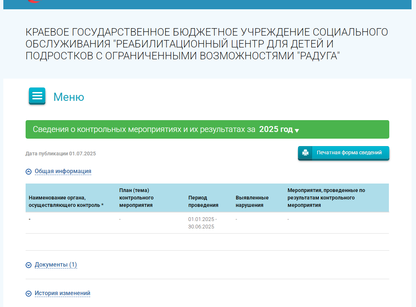Click the Выявленные нарушения column header
The image size is (416, 307).
(x=252, y=201)
